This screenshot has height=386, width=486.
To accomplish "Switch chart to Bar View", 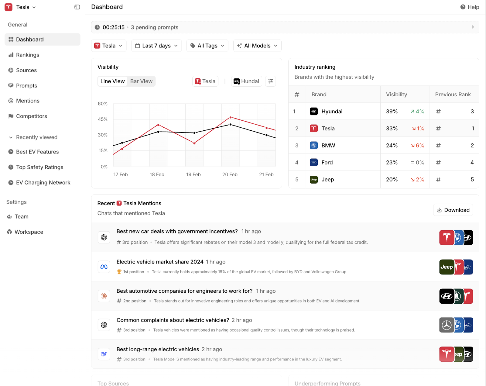I will point(141,81).
